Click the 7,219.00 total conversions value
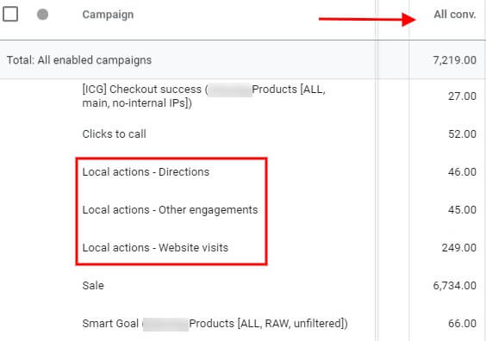 click(455, 60)
